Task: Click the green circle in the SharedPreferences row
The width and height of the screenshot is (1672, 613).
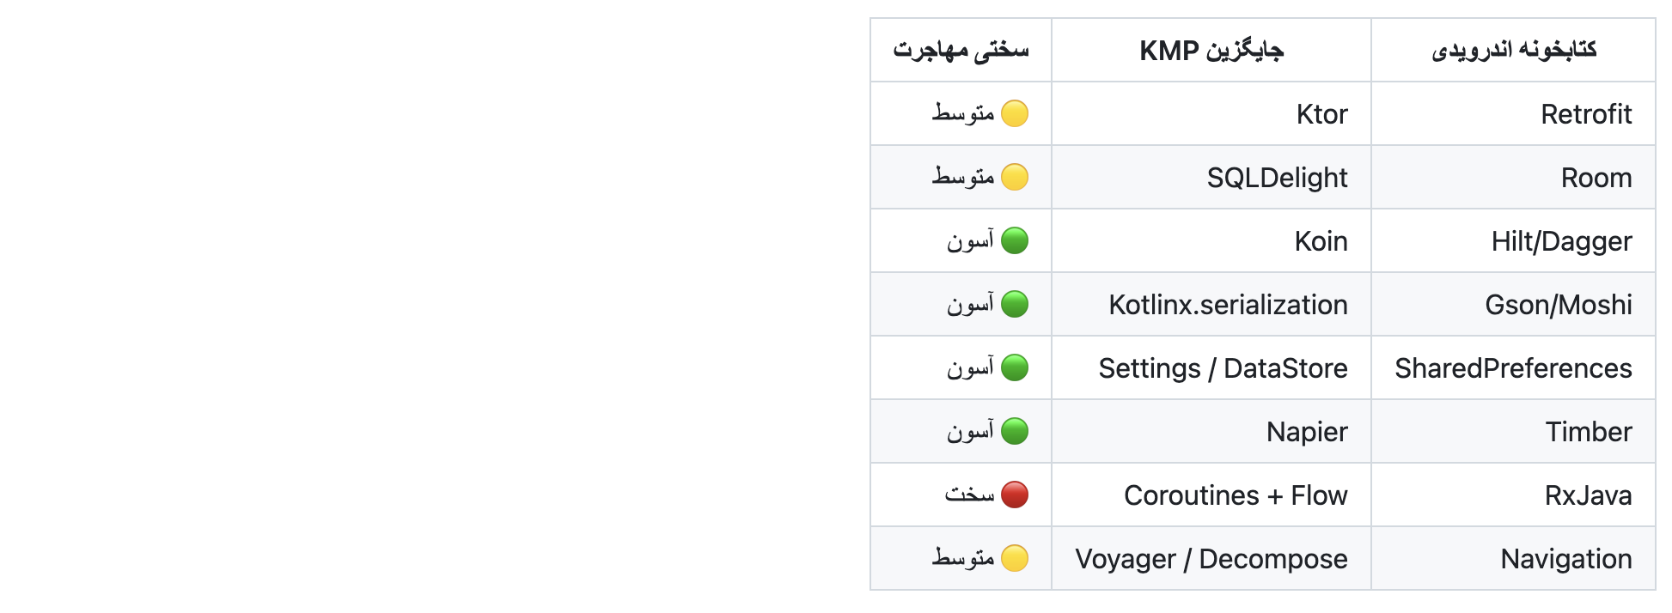Action: coord(1015,367)
